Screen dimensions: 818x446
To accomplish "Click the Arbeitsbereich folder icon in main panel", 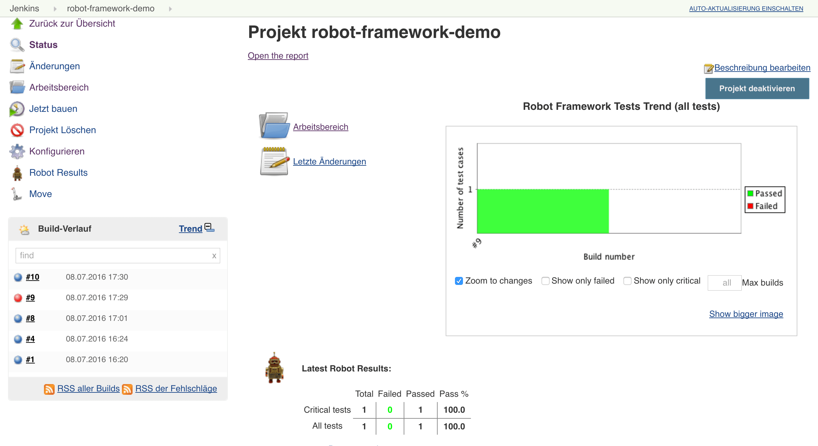I will coord(274,126).
